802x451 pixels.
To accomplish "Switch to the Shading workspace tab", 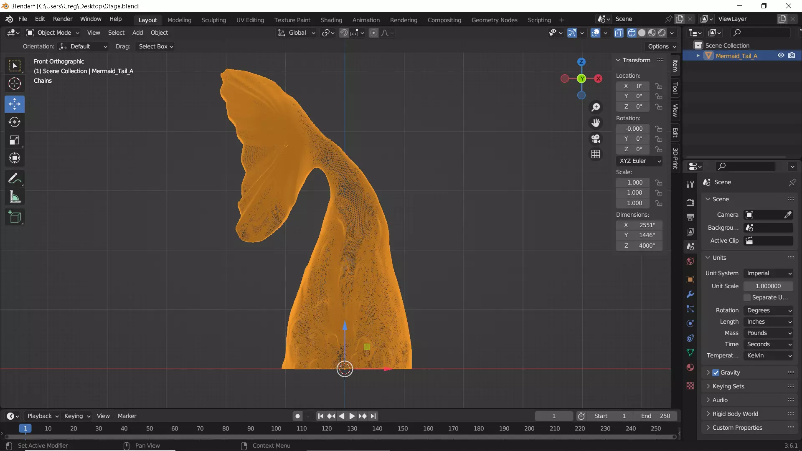I will 331,20.
